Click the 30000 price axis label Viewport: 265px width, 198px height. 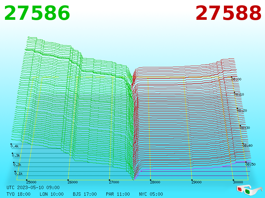[238, 182]
